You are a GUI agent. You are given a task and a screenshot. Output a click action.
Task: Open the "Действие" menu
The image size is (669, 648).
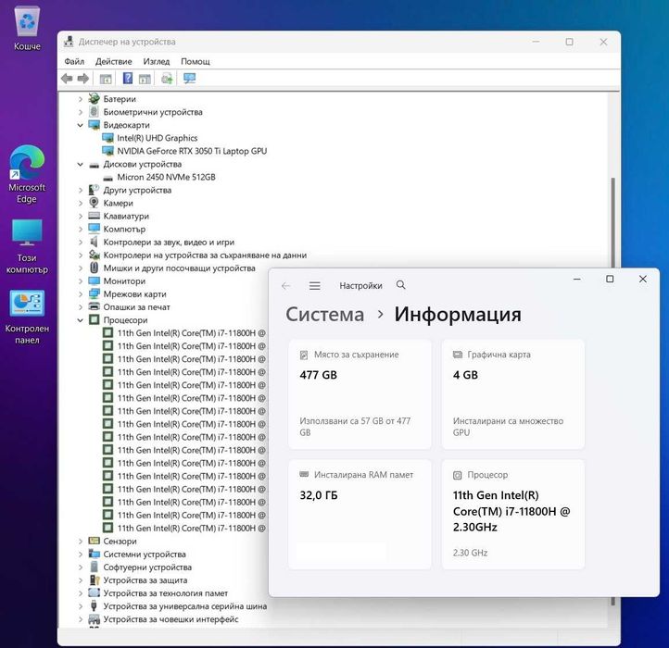click(113, 61)
